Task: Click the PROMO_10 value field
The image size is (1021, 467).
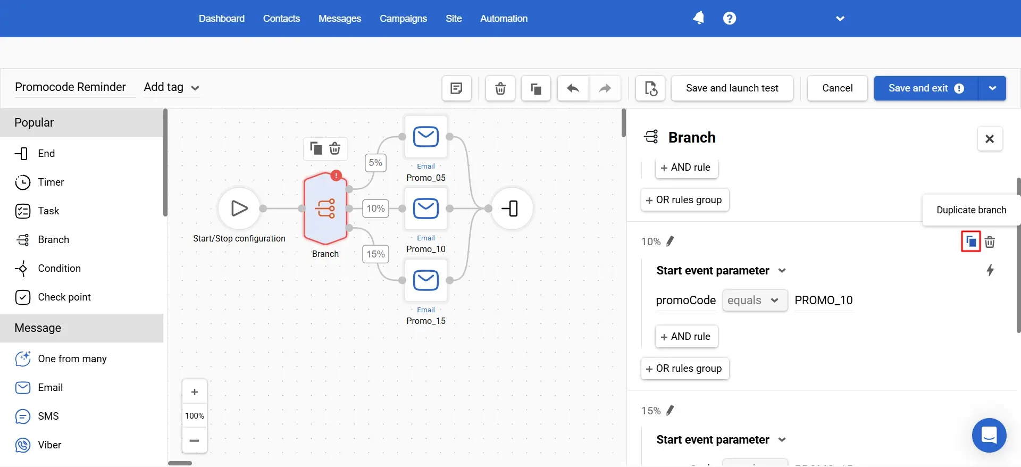Action: tap(823, 301)
